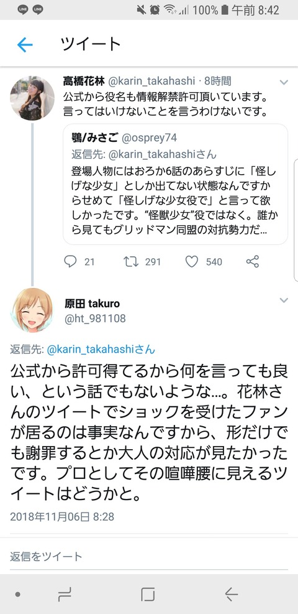
Task: Expand options chevron on 高橋花林 tweet
Action: coord(284,82)
